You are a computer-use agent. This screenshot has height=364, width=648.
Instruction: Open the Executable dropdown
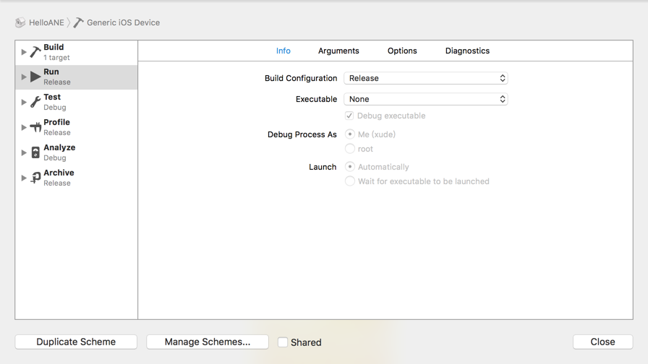(x=426, y=99)
